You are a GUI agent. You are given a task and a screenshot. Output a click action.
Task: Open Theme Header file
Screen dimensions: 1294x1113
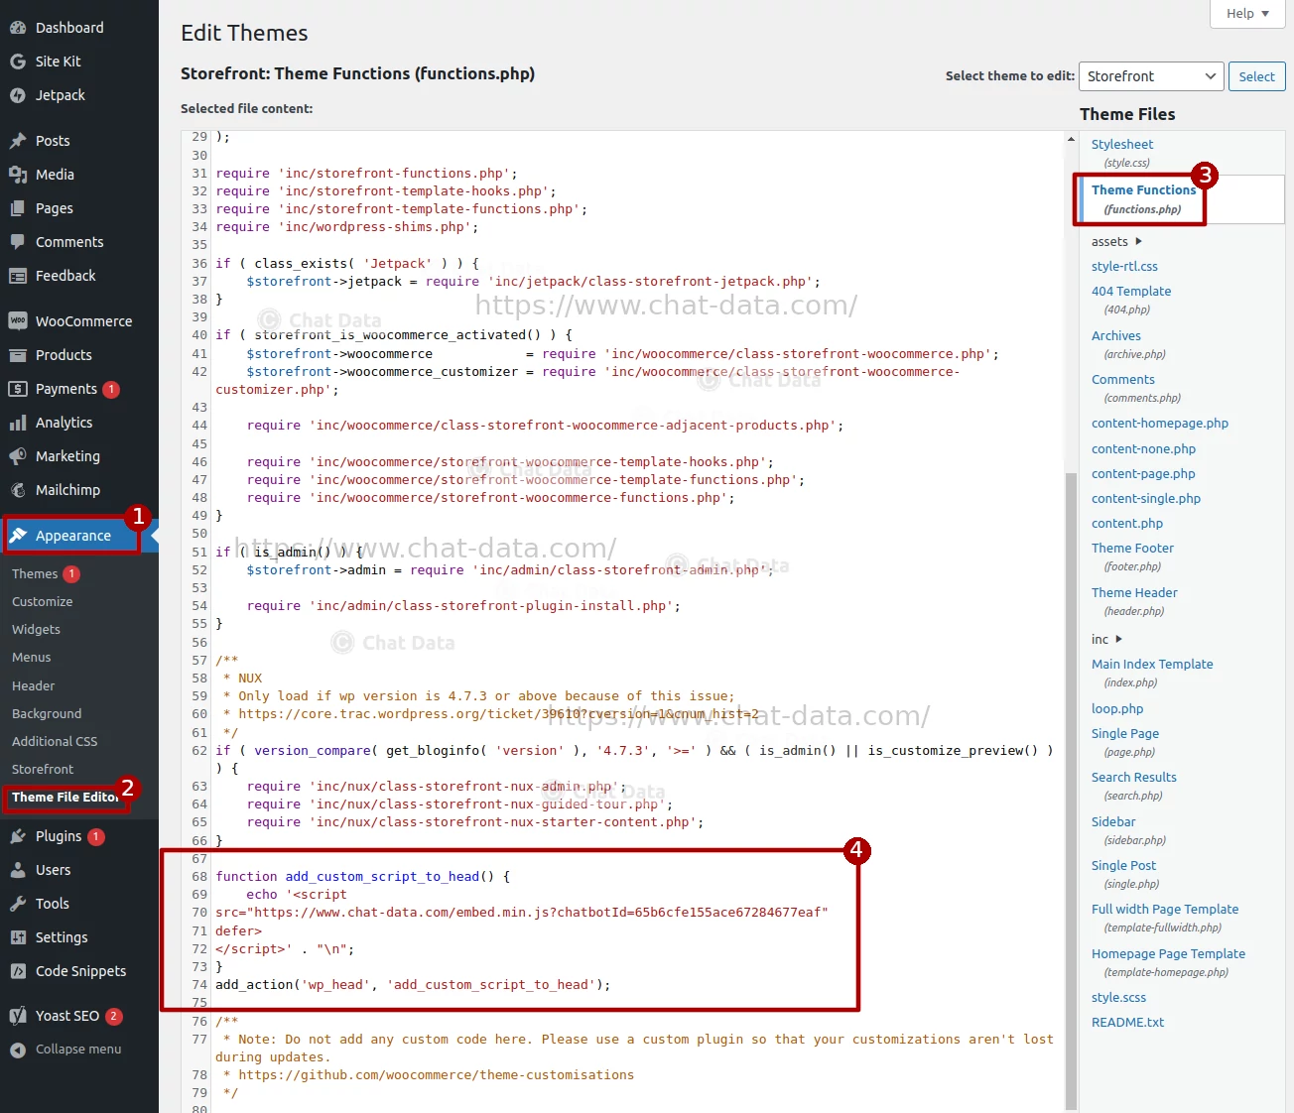pos(1134,601)
